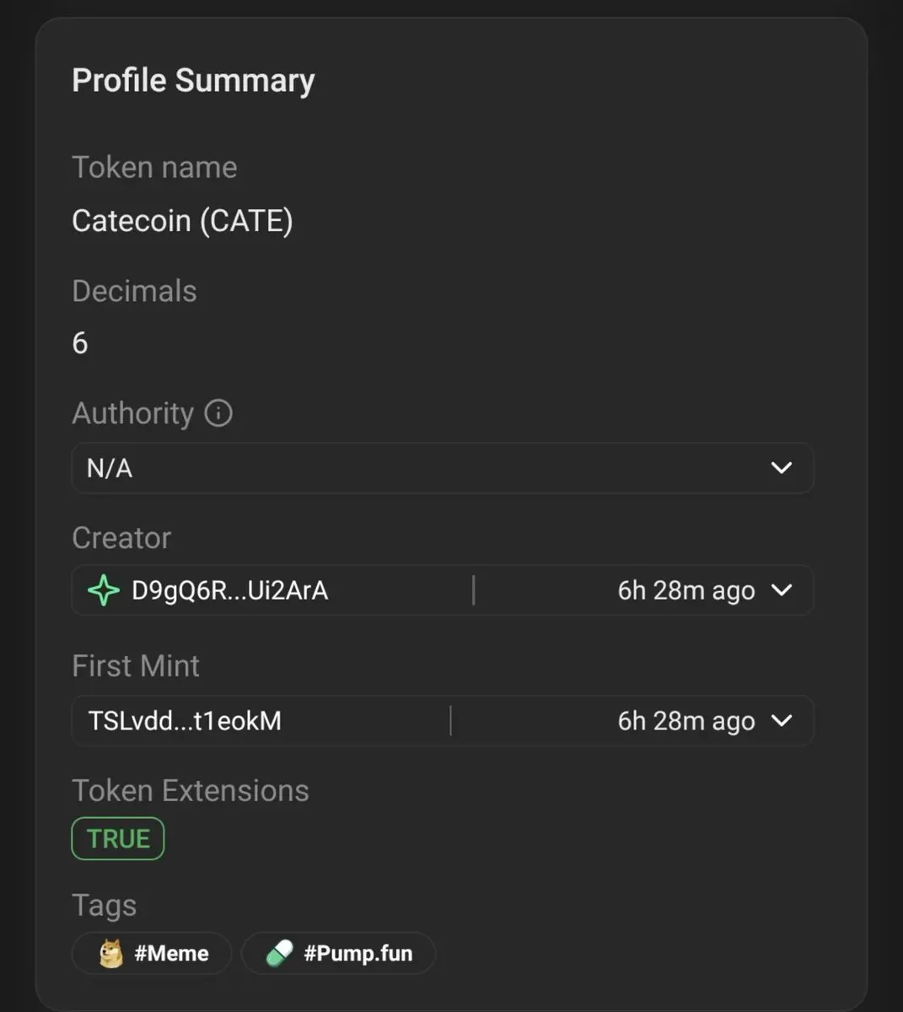Viewport: 903px width, 1012px height.
Task: Expand the Authority N/A chevron
Action: pos(782,467)
